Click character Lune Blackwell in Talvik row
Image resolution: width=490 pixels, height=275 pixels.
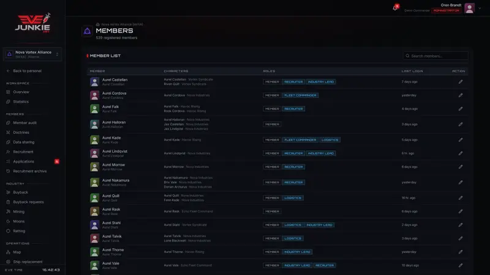[175, 240]
